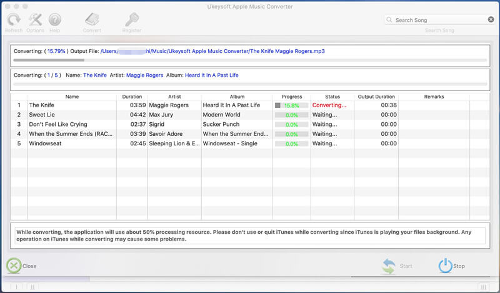Image resolution: width=500 pixels, height=293 pixels.
Task: Select the Sweet Lie song name
Action: [42, 115]
